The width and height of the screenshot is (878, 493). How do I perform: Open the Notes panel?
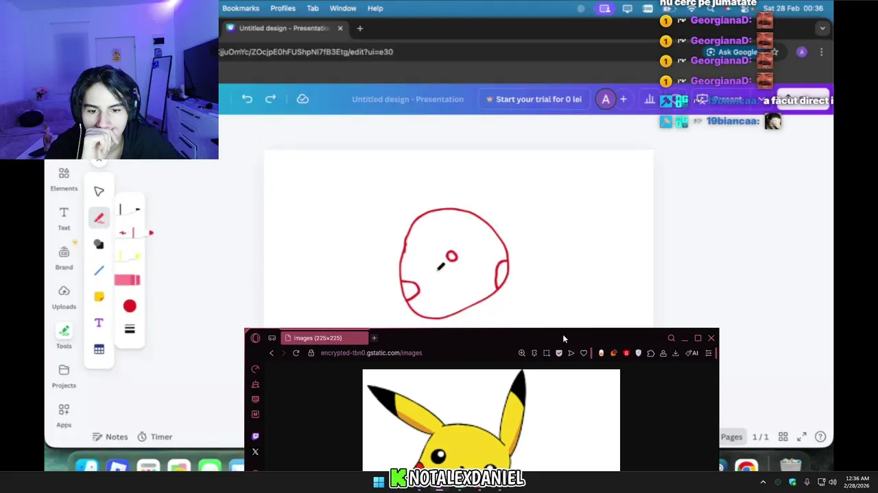(x=110, y=437)
